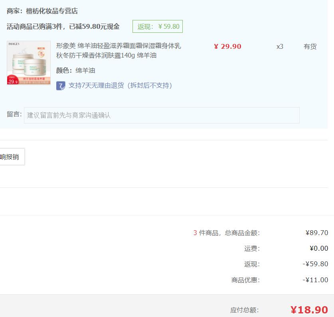Click the cashback deduction -¥59.80

[x=315, y=264]
